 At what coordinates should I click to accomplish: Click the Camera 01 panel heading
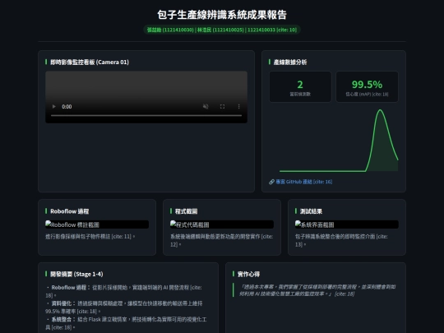90,62
